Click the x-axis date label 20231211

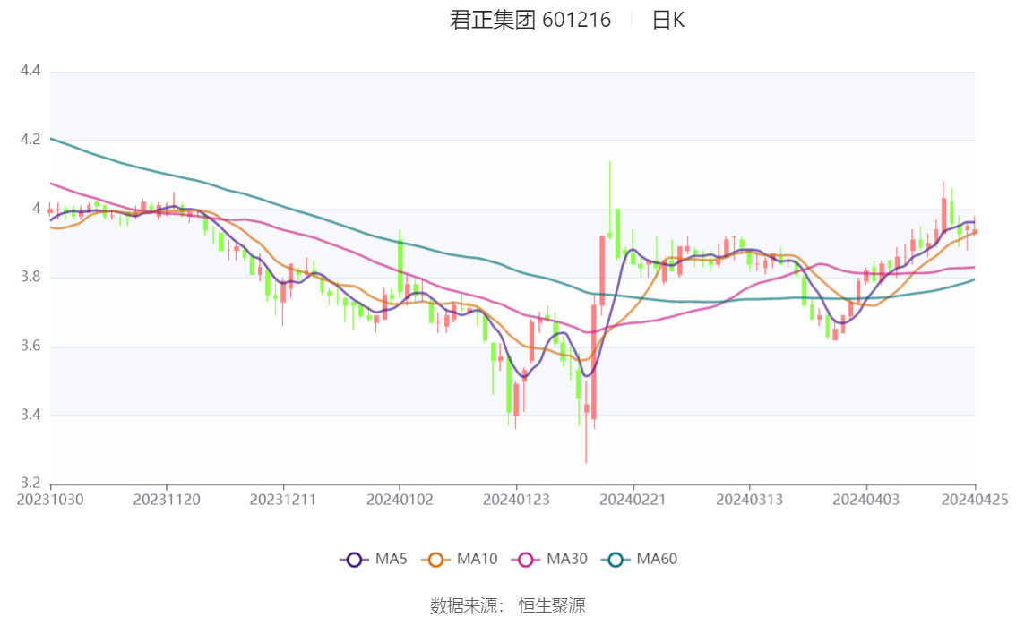283,500
